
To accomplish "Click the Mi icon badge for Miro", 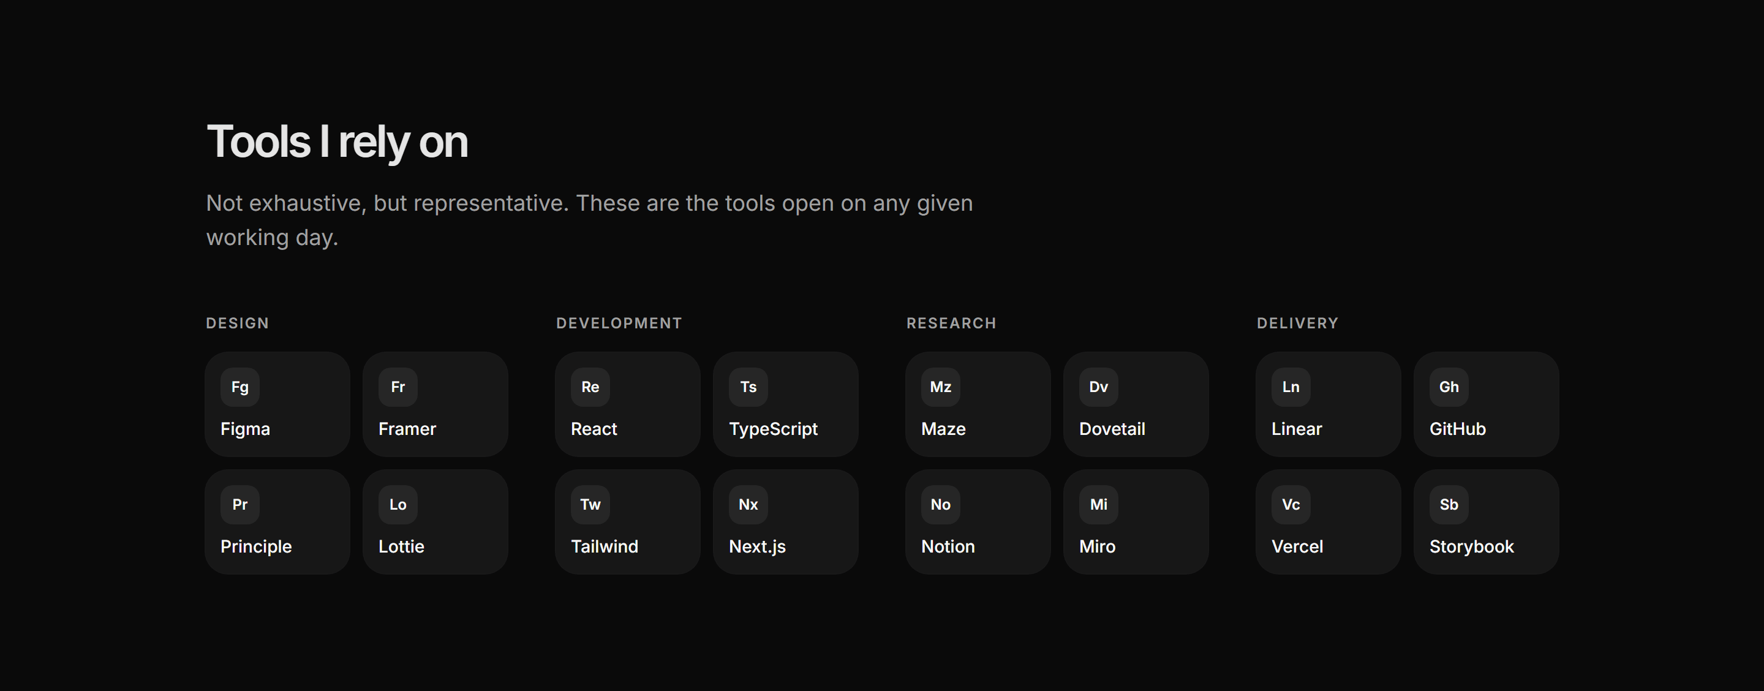I will (x=1099, y=505).
